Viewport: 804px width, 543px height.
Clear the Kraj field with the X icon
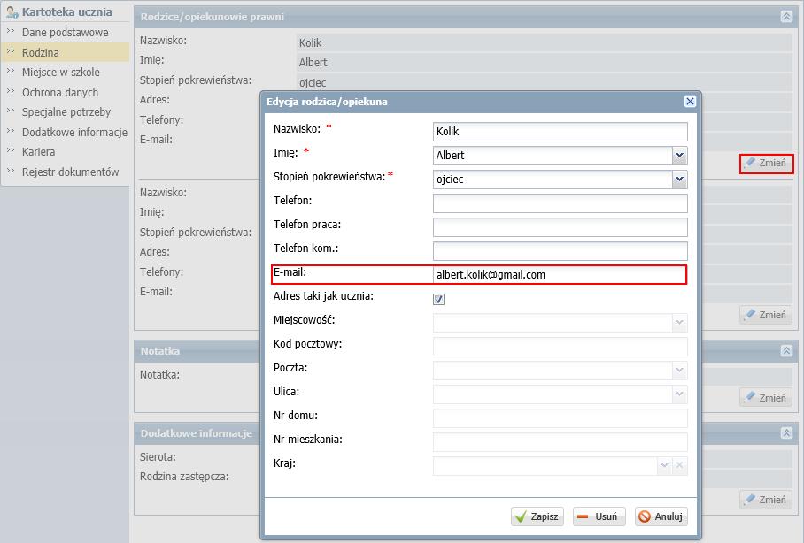click(x=679, y=466)
